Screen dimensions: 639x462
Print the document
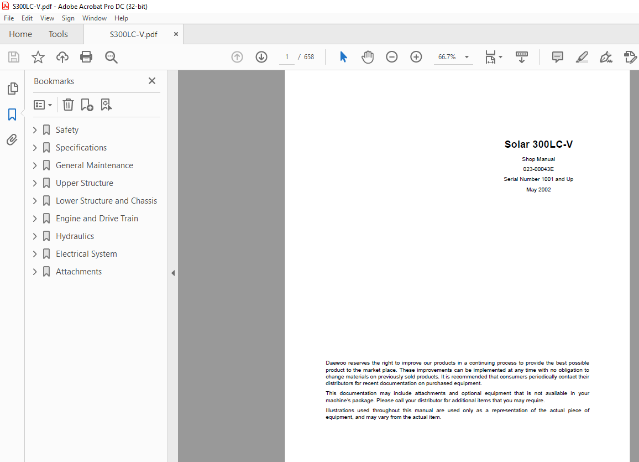click(86, 57)
